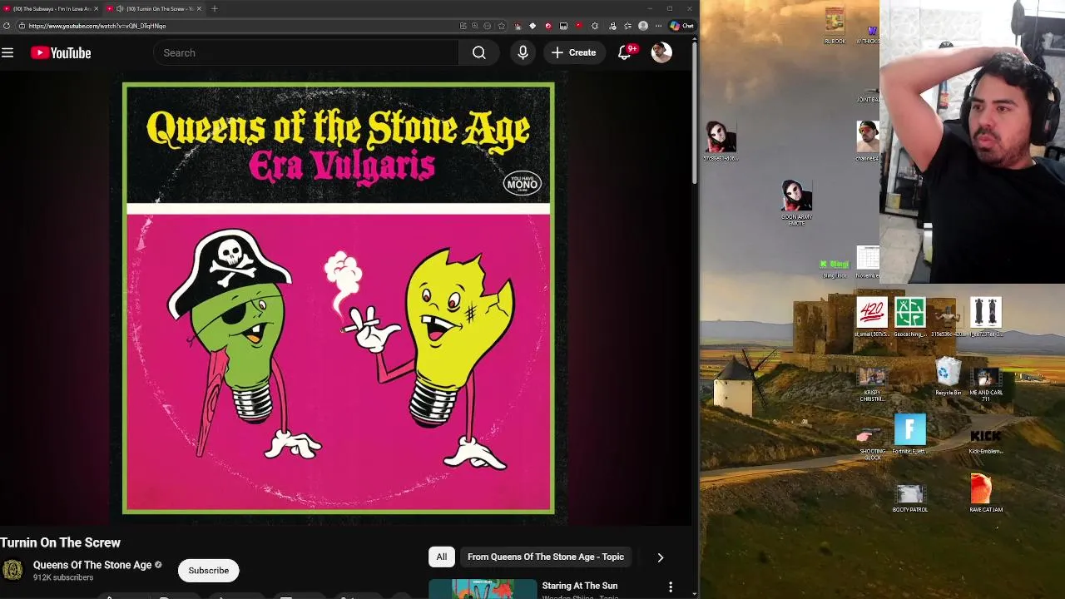The image size is (1065, 599).
Task: Select KRISPY CHRISTMAS video file icon
Action: click(x=872, y=384)
